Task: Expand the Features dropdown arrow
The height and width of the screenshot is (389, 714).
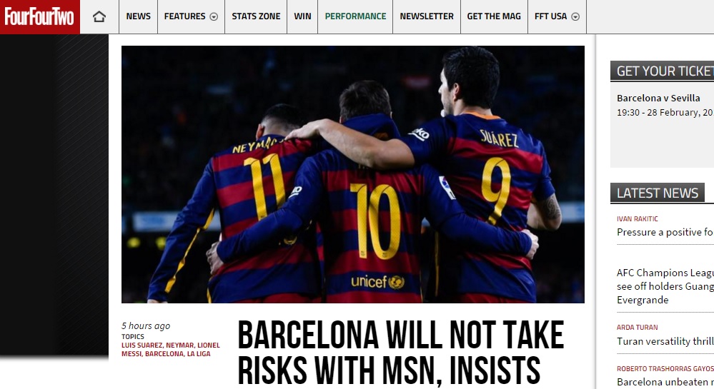Action: click(x=214, y=17)
